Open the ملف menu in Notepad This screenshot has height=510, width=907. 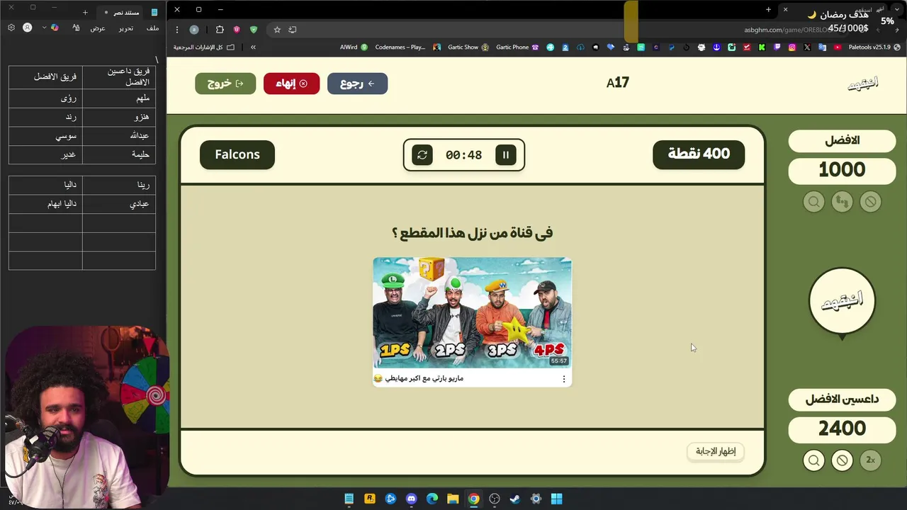pos(152,28)
